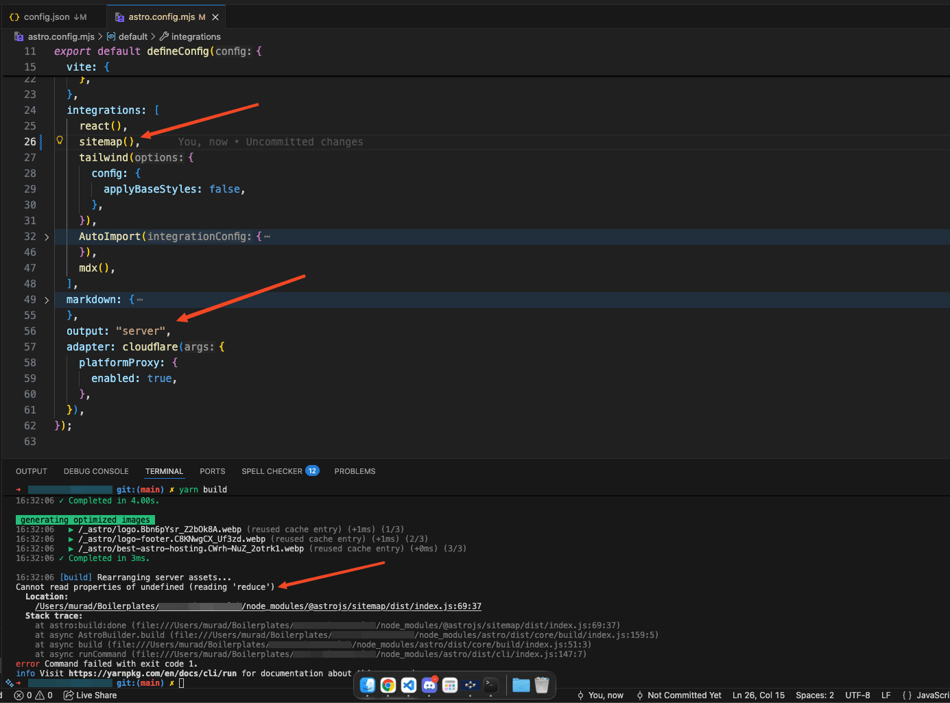Switch to the DEBUG CONSOLE panel
The image size is (950, 703).
click(x=96, y=471)
